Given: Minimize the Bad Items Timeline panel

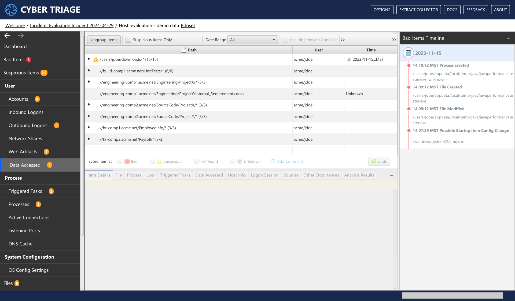Looking at the screenshot, I should click(508, 38).
